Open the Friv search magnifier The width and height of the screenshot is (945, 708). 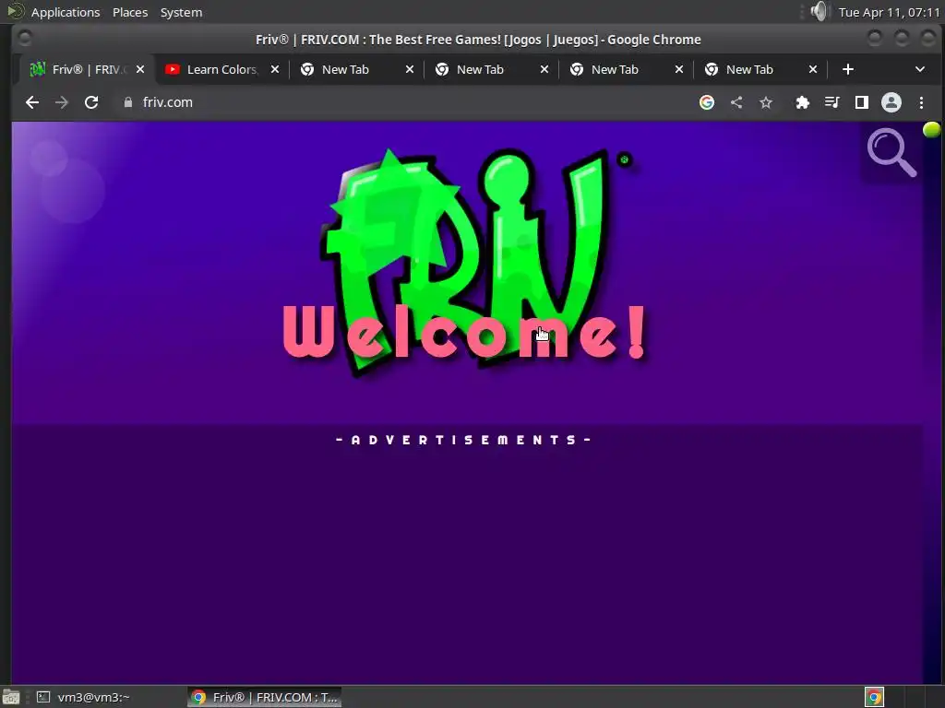[891, 152]
